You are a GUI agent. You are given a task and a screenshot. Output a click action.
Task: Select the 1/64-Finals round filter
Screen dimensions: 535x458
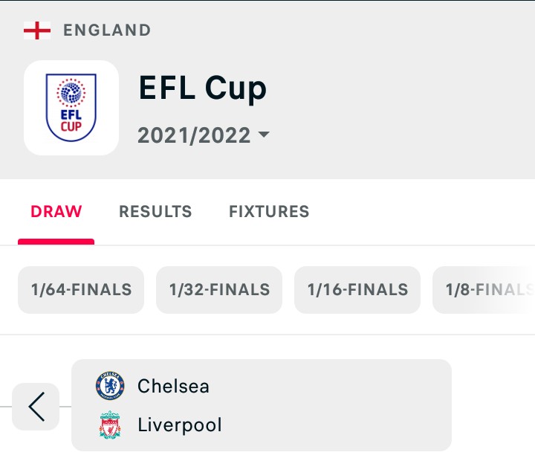coord(81,290)
